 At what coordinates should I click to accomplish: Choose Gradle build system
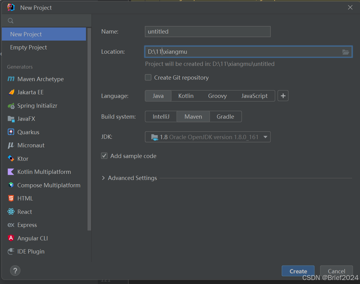[226, 117]
